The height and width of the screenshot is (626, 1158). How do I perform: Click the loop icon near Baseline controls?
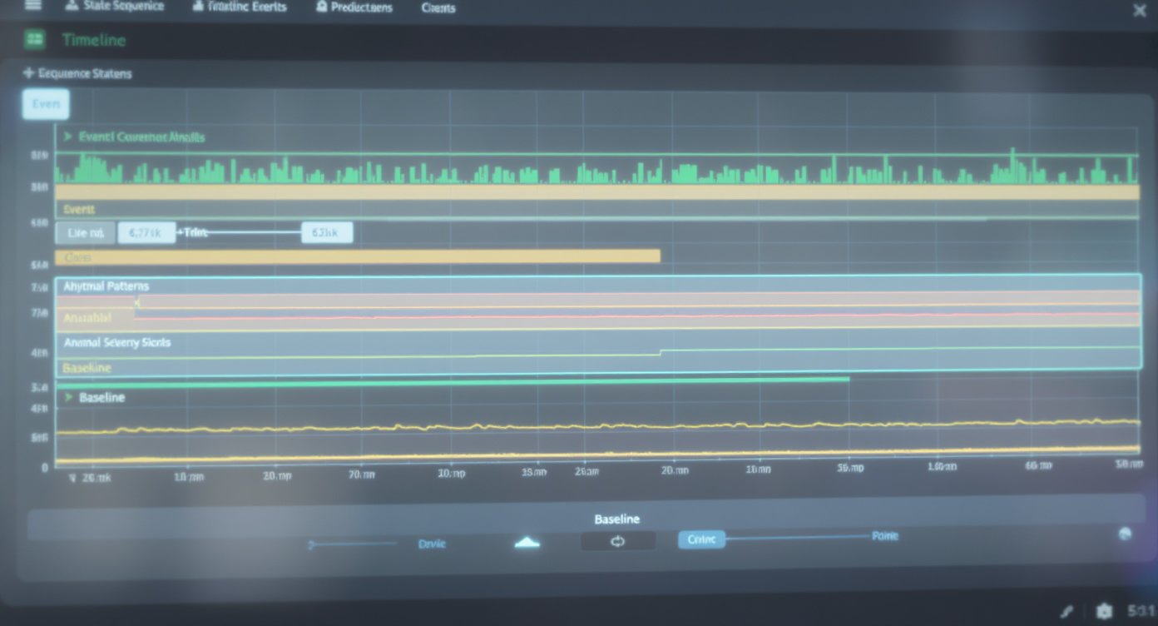tap(617, 541)
